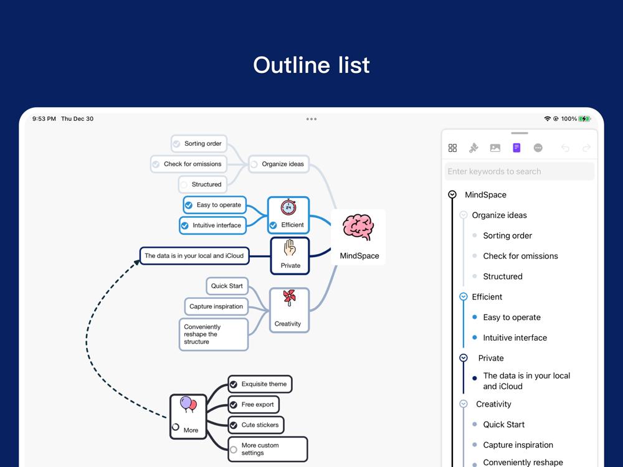The image size is (623, 467).
Task: Select Sorting order in the outline list
Action: point(507,235)
